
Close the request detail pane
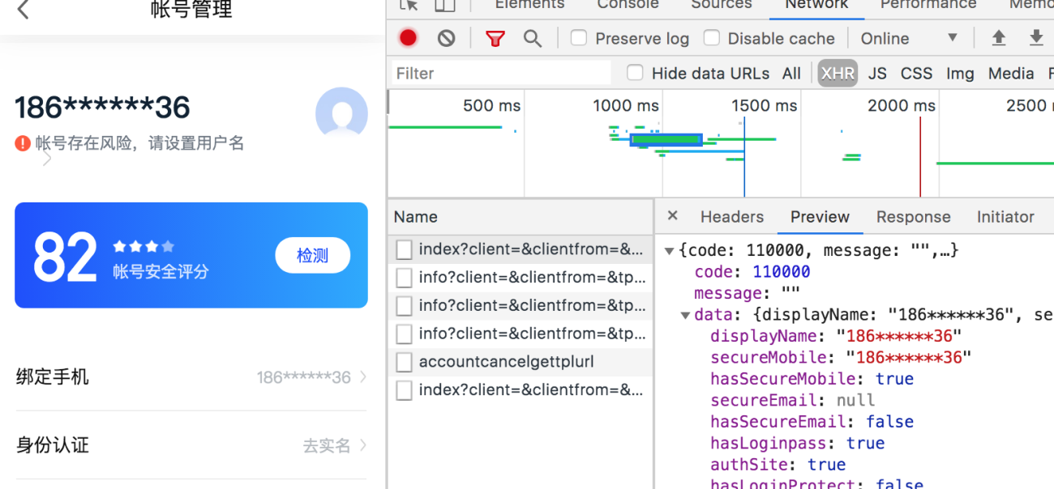[672, 216]
